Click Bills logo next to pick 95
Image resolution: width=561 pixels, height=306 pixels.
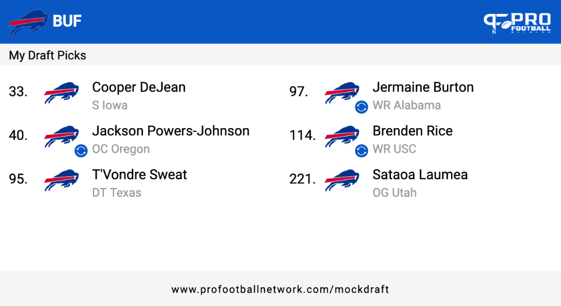click(x=61, y=180)
